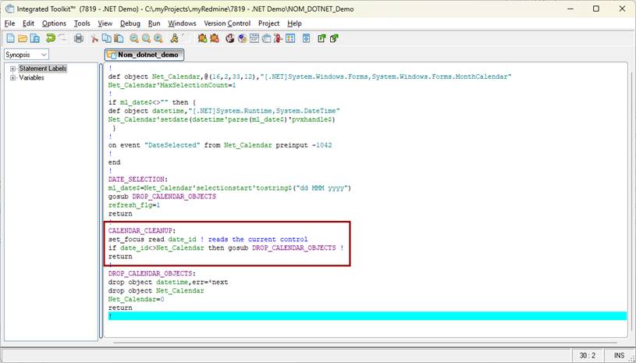Select the Statement Labels tree item
The width and height of the screenshot is (636, 363).
(x=43, y=69)
